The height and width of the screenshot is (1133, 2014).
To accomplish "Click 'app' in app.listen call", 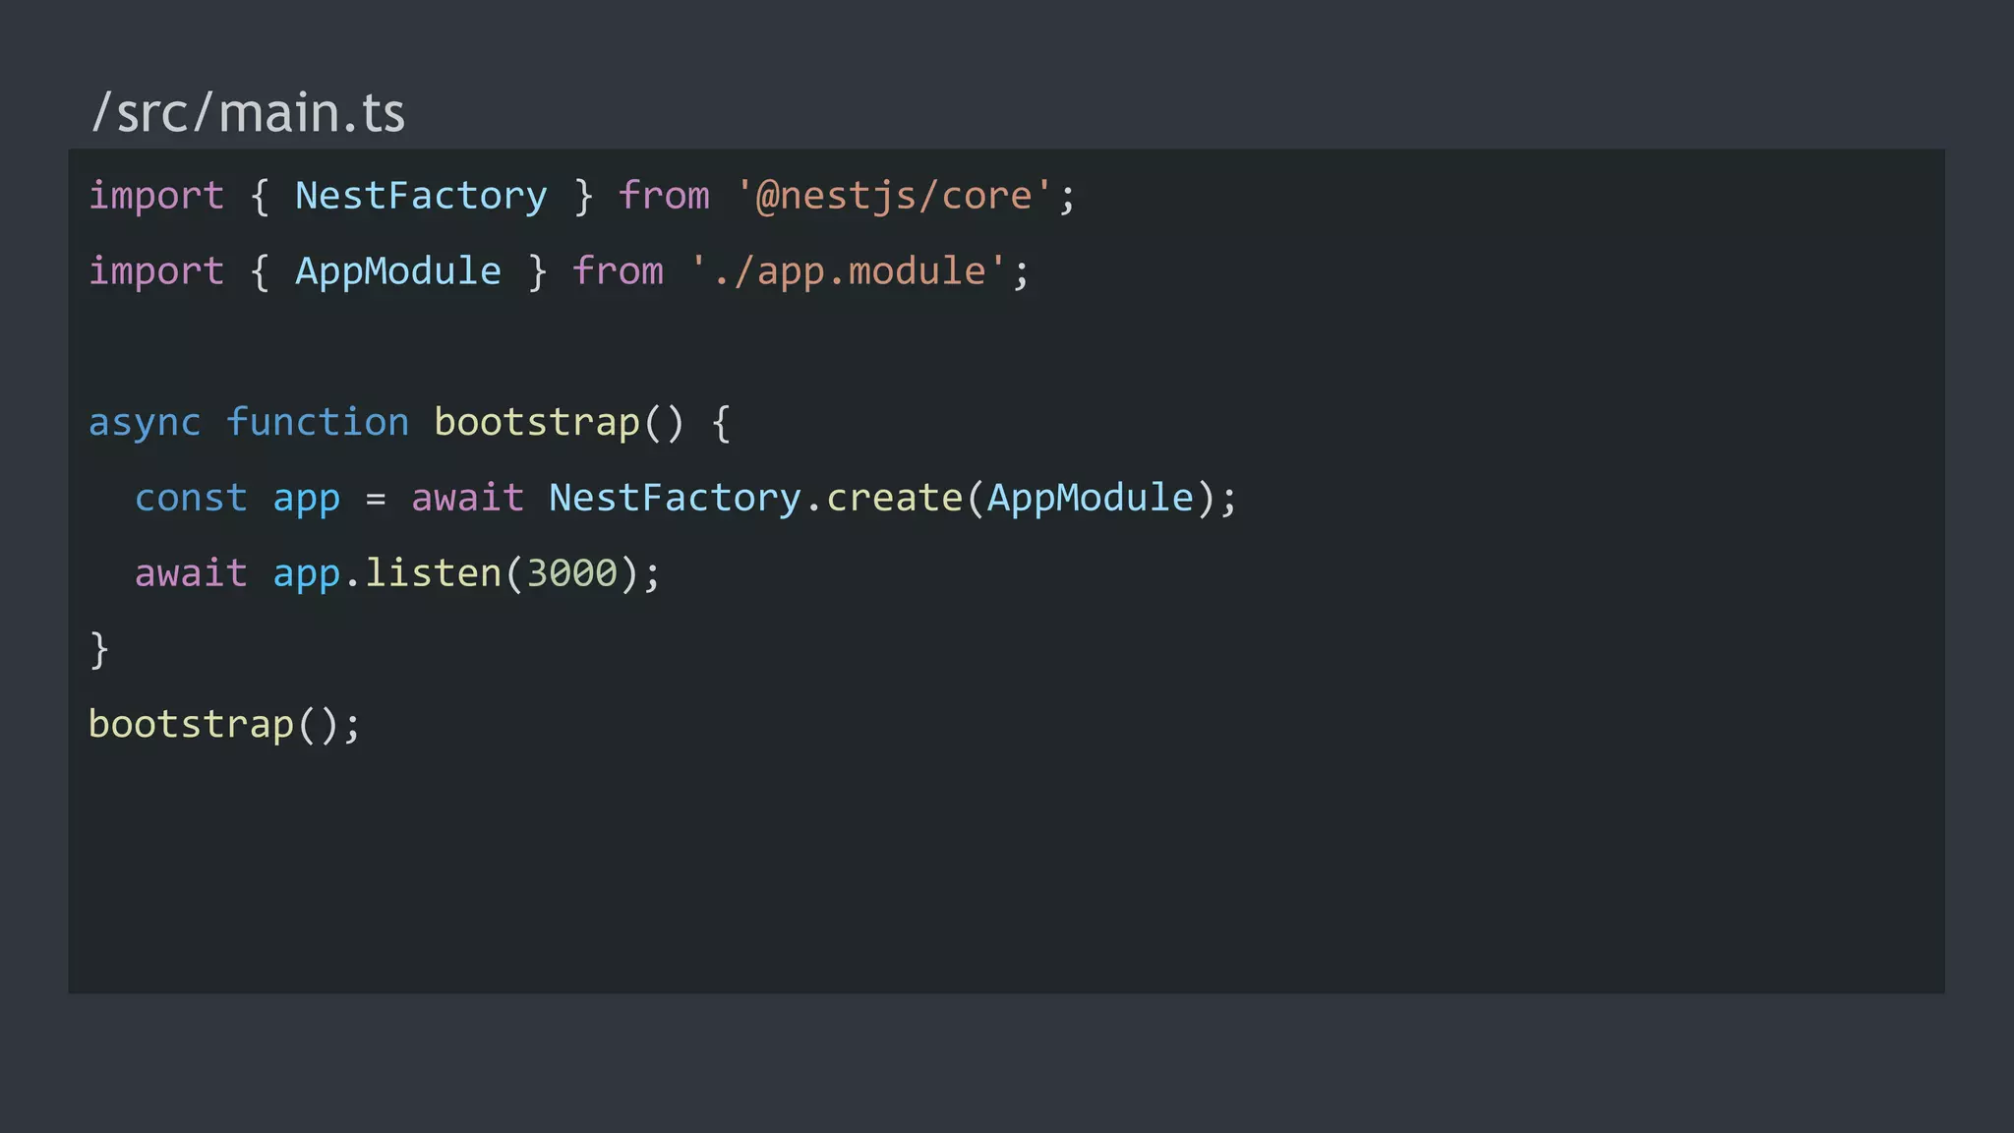I will pyautogui.click(x=307, y=575).
